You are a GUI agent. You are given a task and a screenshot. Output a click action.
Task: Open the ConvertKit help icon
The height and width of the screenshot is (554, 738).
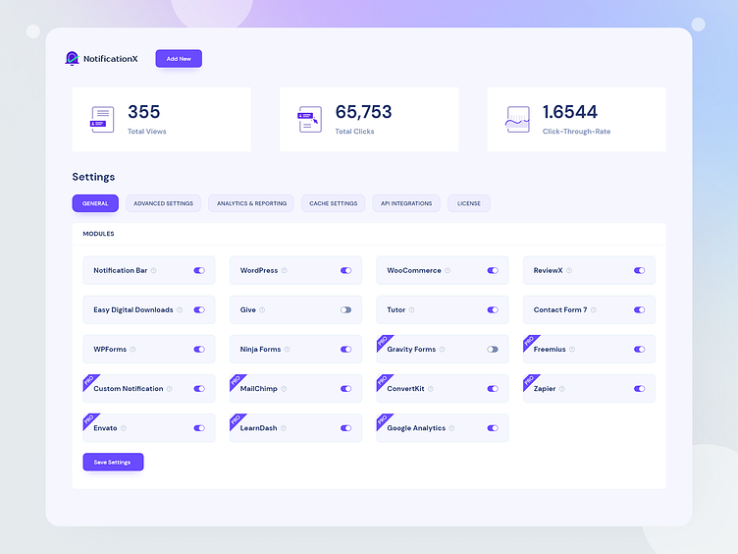click(x=431, y=389)
